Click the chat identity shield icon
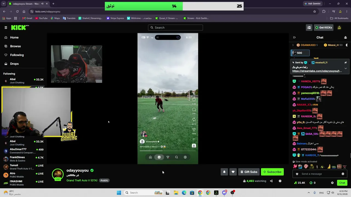 [297, 174]
